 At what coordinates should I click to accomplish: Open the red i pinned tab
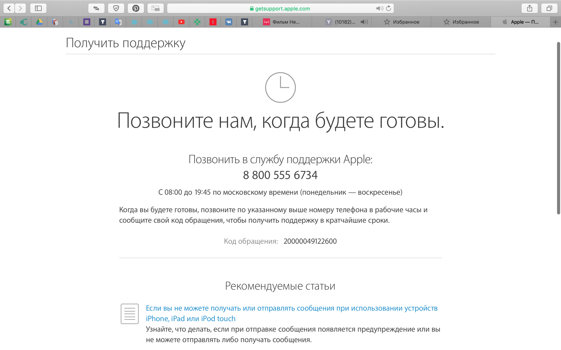point(213,22)
